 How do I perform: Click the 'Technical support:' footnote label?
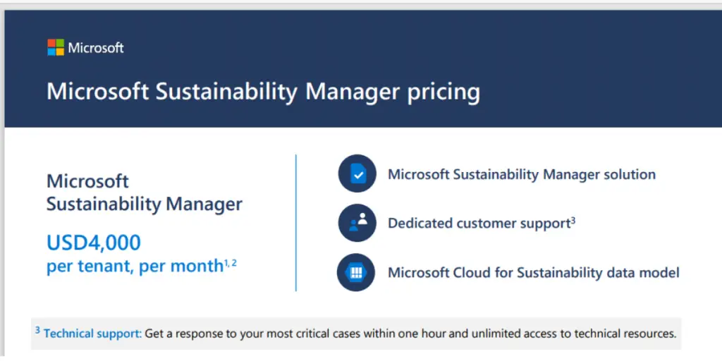tap(92, 334)
